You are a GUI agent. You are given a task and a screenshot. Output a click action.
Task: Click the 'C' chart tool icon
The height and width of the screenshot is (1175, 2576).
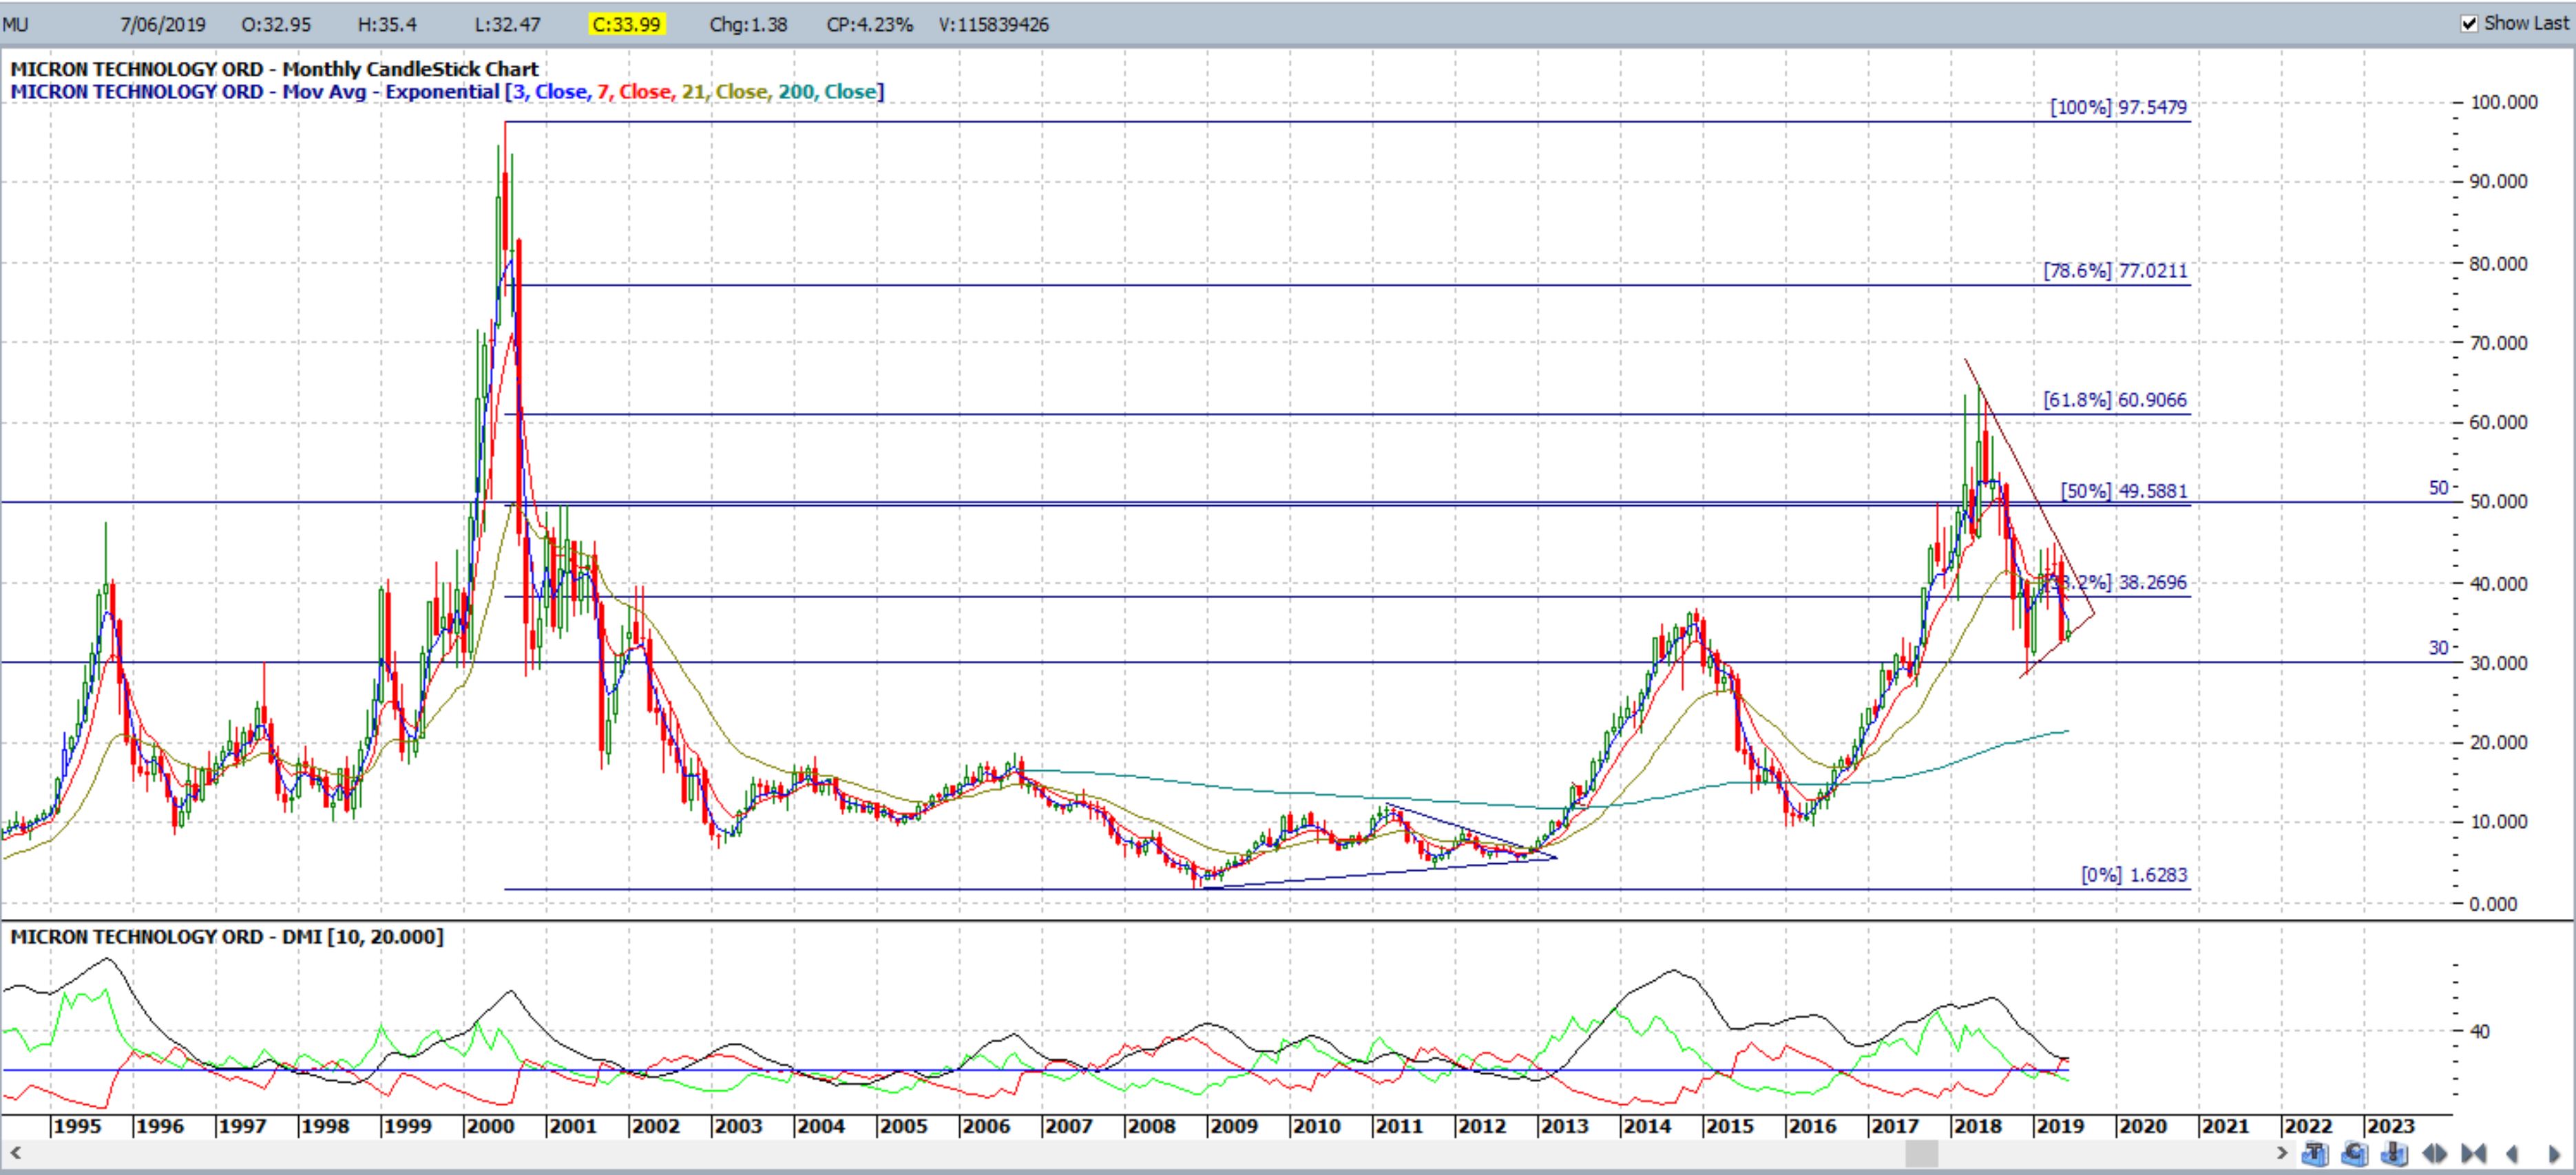pyautogui.click(x=2355, y=1154)
